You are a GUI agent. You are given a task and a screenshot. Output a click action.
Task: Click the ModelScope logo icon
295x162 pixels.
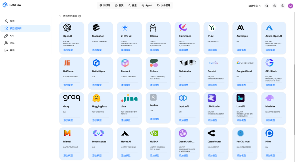click(x=98, y=133)
